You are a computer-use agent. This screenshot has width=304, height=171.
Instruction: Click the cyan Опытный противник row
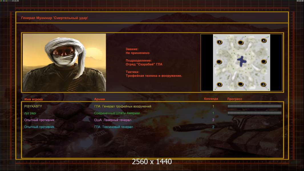pyautogui.click(x=39, y=127)
